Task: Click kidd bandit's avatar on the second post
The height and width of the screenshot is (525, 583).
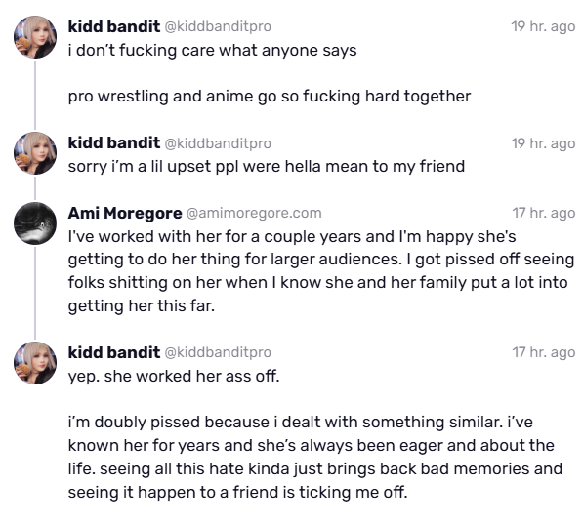Action: [x=35, y=153]
